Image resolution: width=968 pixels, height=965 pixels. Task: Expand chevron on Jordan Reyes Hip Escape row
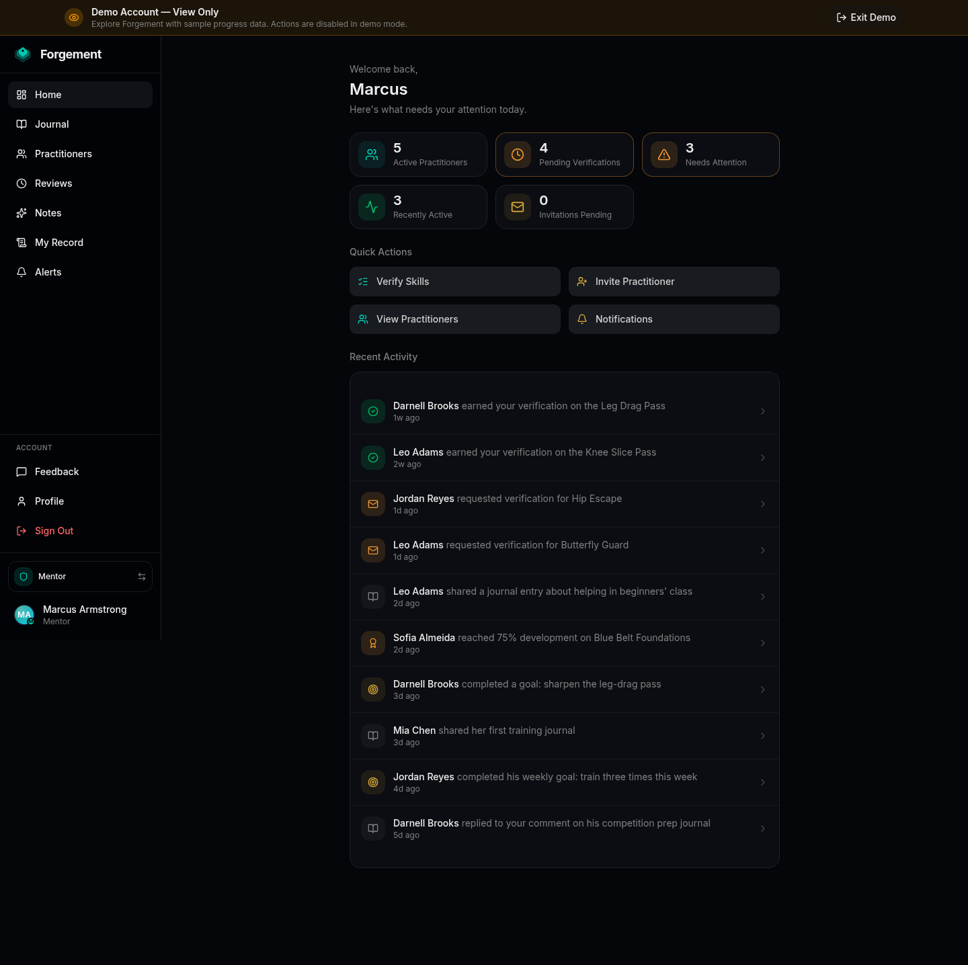[x=763, y=504]
